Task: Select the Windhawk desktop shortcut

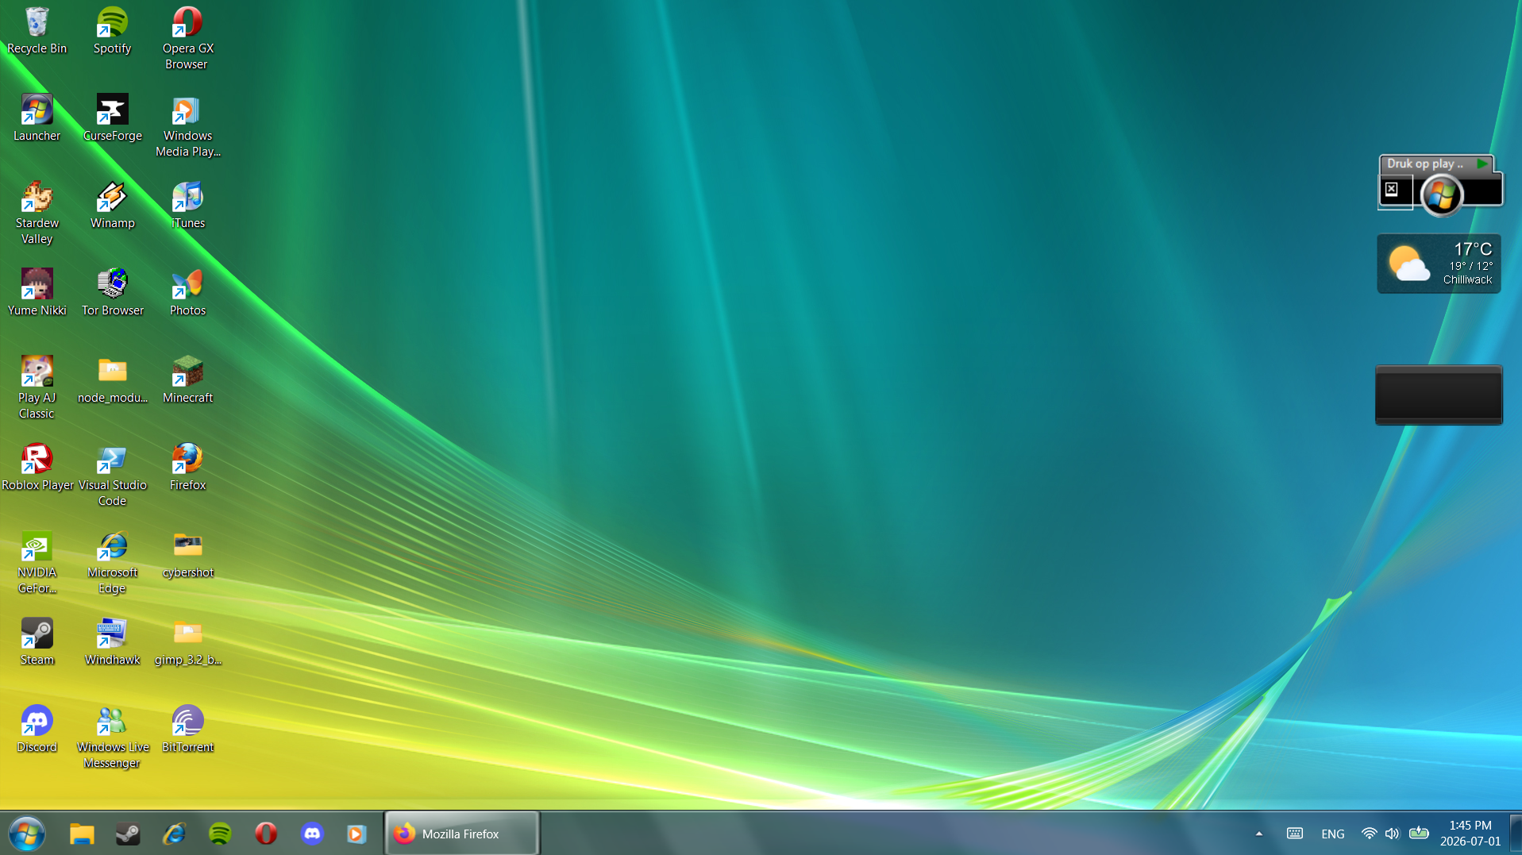Action: pyautogui.click(x=112, y=643)
